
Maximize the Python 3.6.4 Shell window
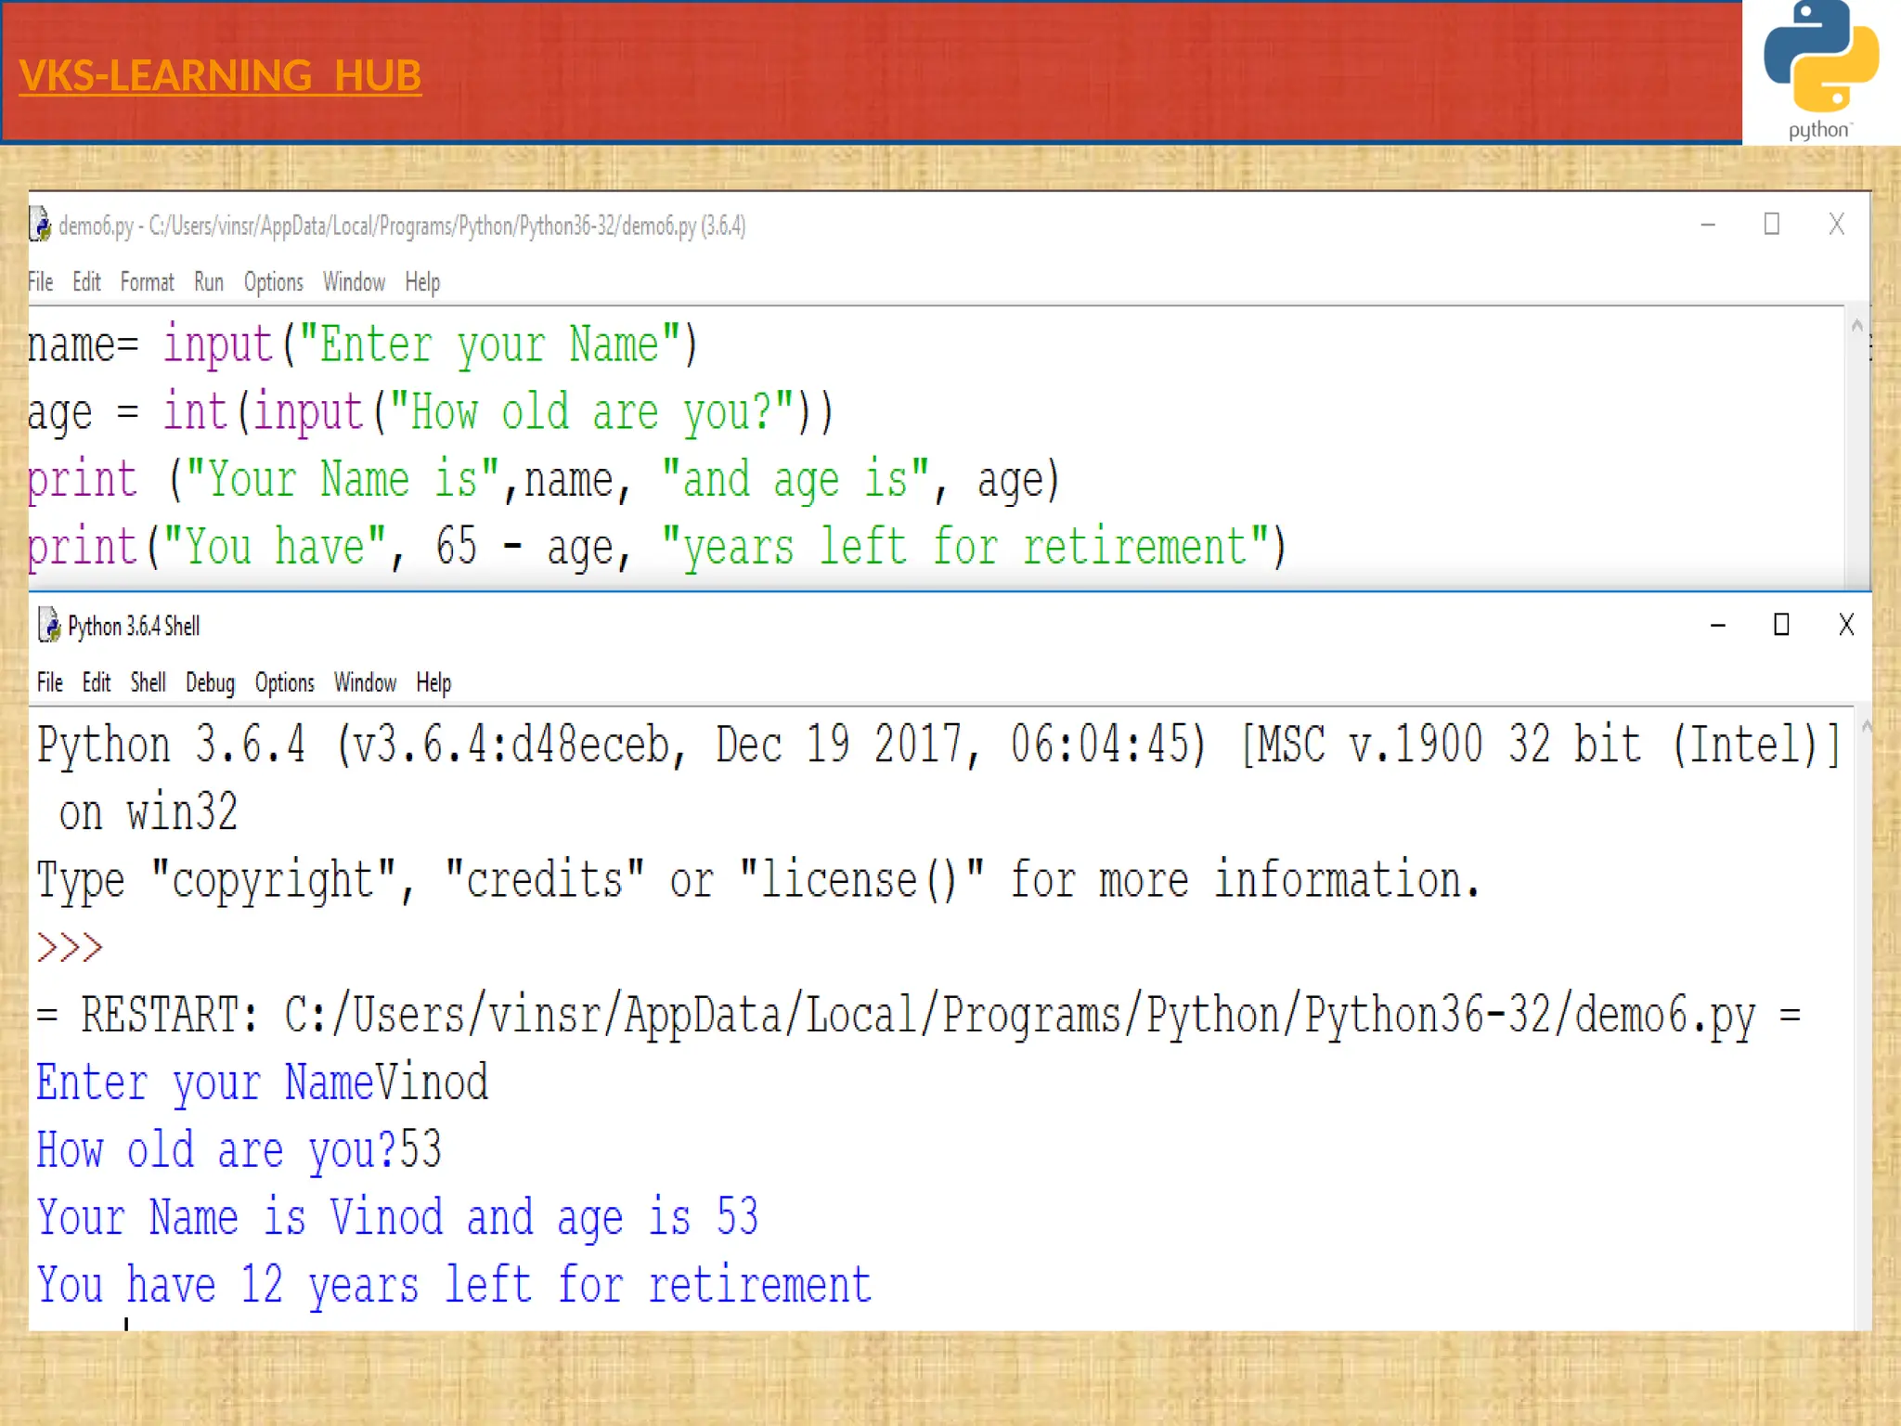click(x=1780, y=625)
